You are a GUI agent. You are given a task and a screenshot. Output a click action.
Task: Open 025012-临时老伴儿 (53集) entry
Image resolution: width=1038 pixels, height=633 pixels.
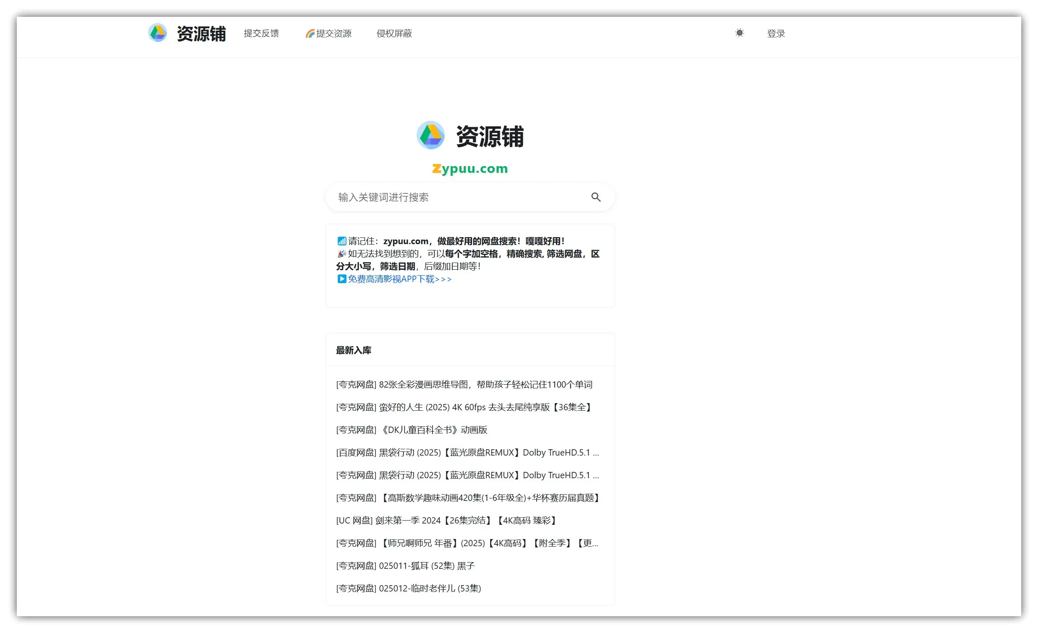point(409,589)
